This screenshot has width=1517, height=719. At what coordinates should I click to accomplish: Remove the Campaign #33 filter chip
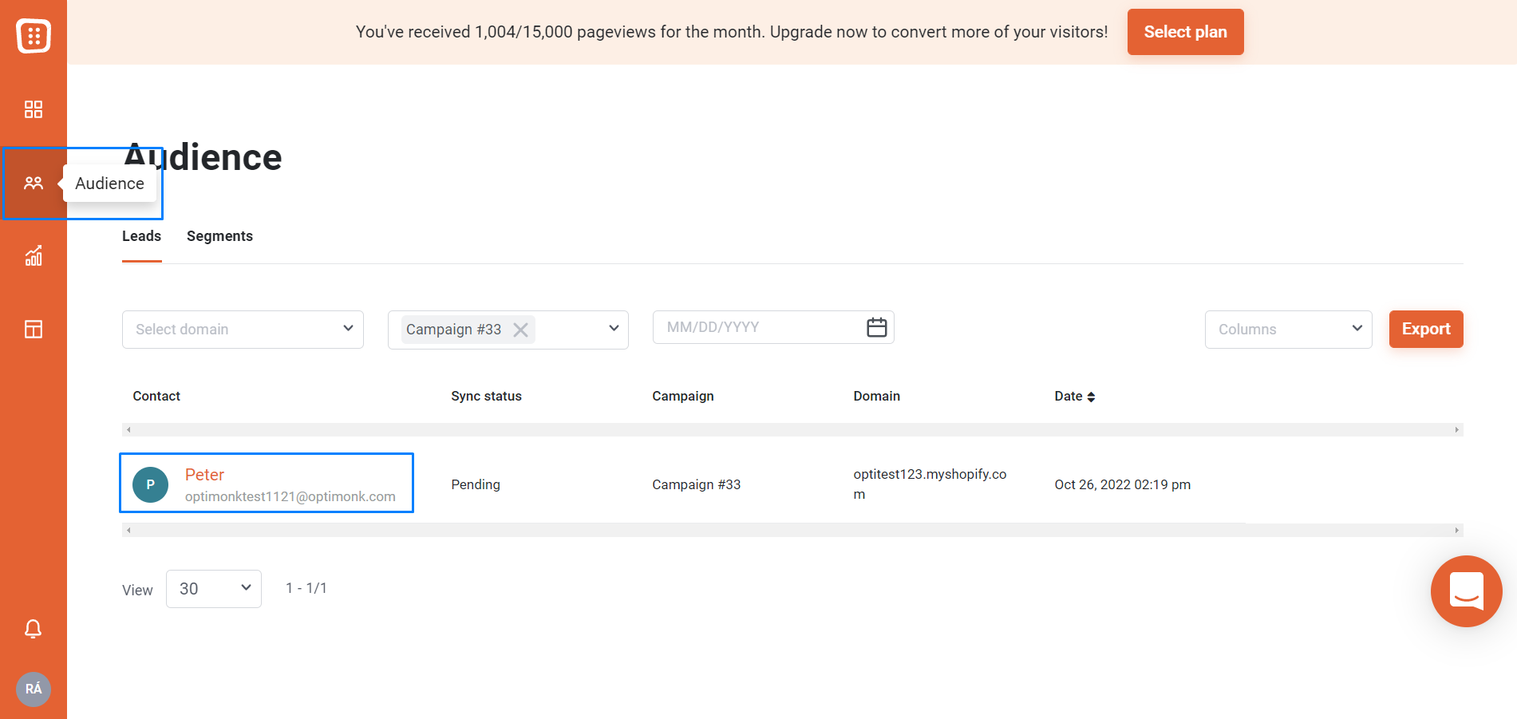pos(520,330)
